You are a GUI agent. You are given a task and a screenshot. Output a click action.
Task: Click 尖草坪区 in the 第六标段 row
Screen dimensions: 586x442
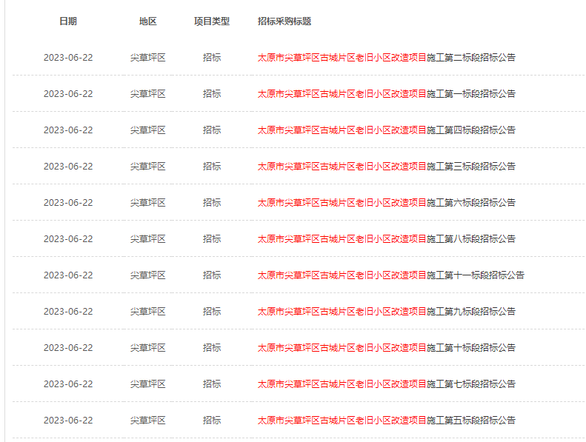pyautogui.click(x=147, y=203)
